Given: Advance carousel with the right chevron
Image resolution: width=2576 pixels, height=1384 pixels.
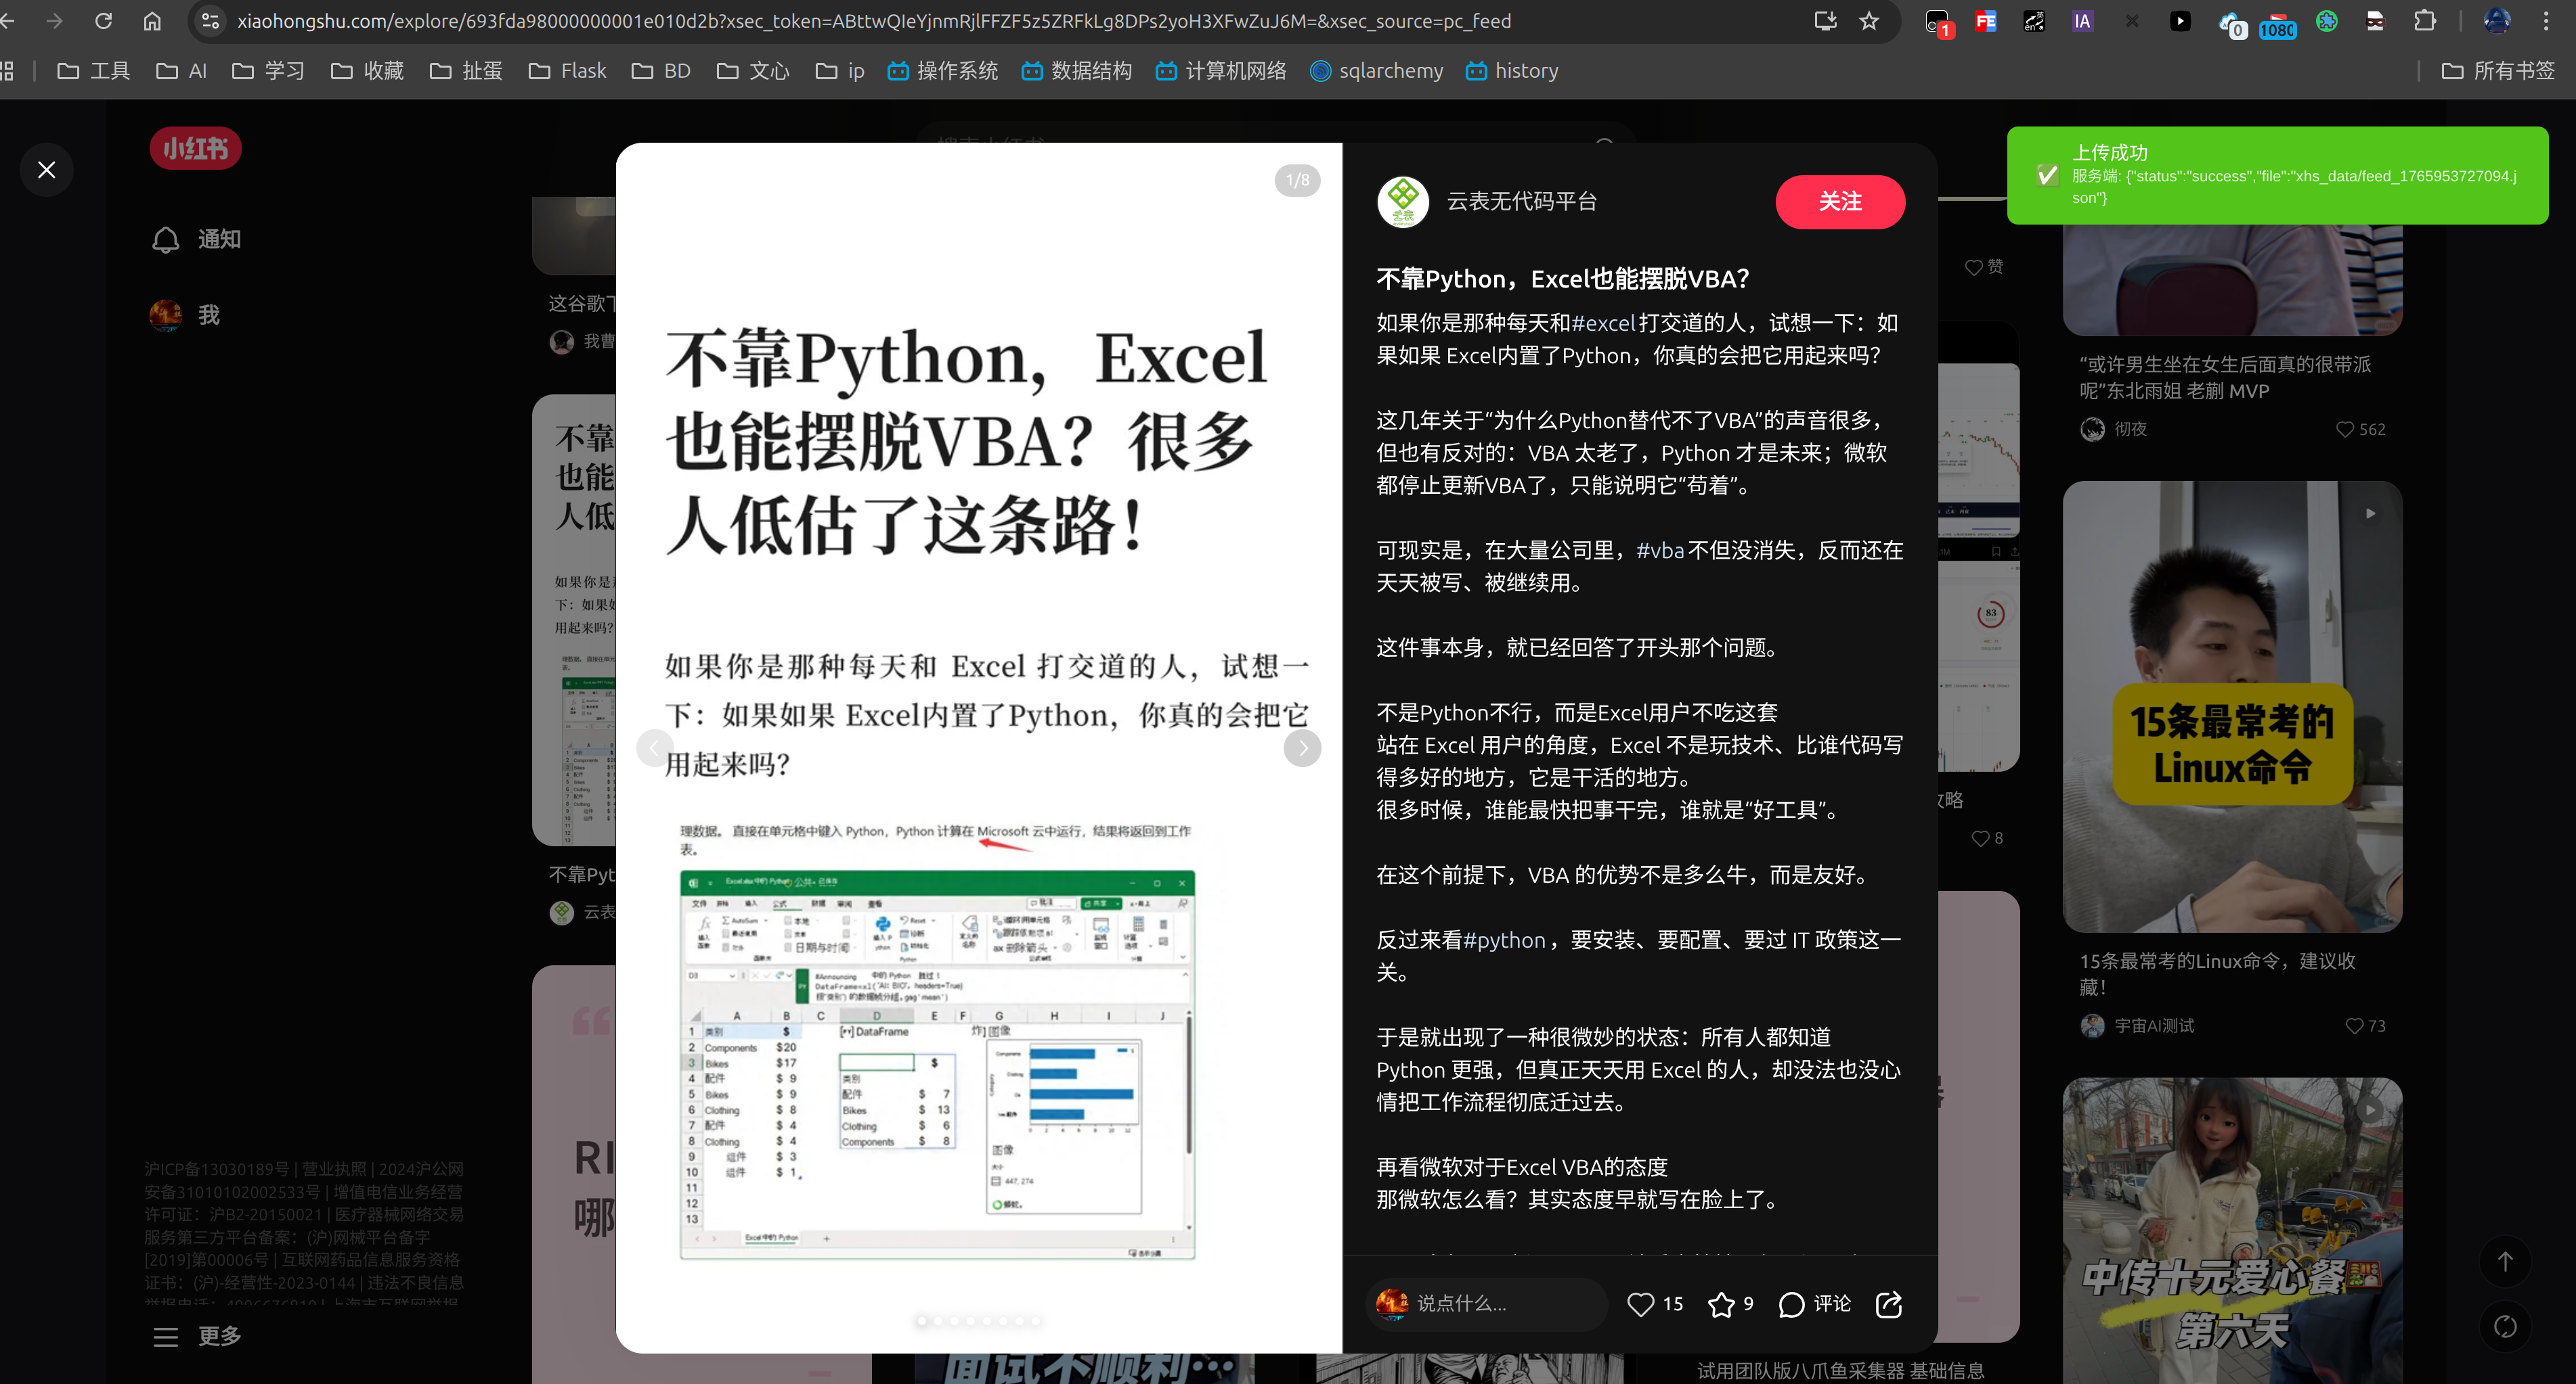Looking at the screenshot, I should 1302,747.
